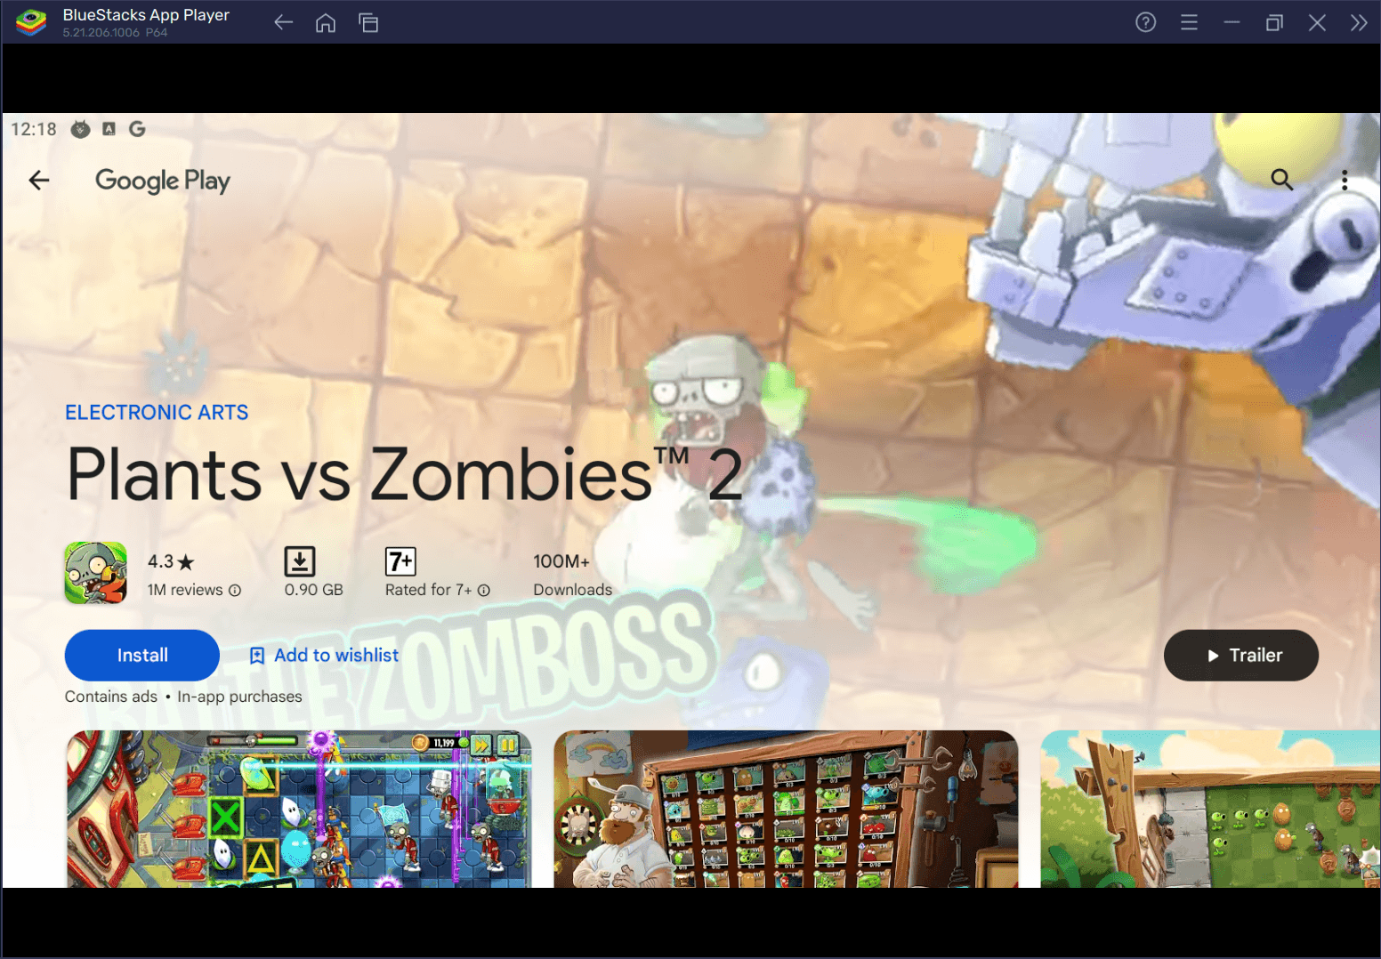The height and width of the screenshot is (959, 1381).
Task: Minimize the BlueStacks window
Action: pos(1232,22)
